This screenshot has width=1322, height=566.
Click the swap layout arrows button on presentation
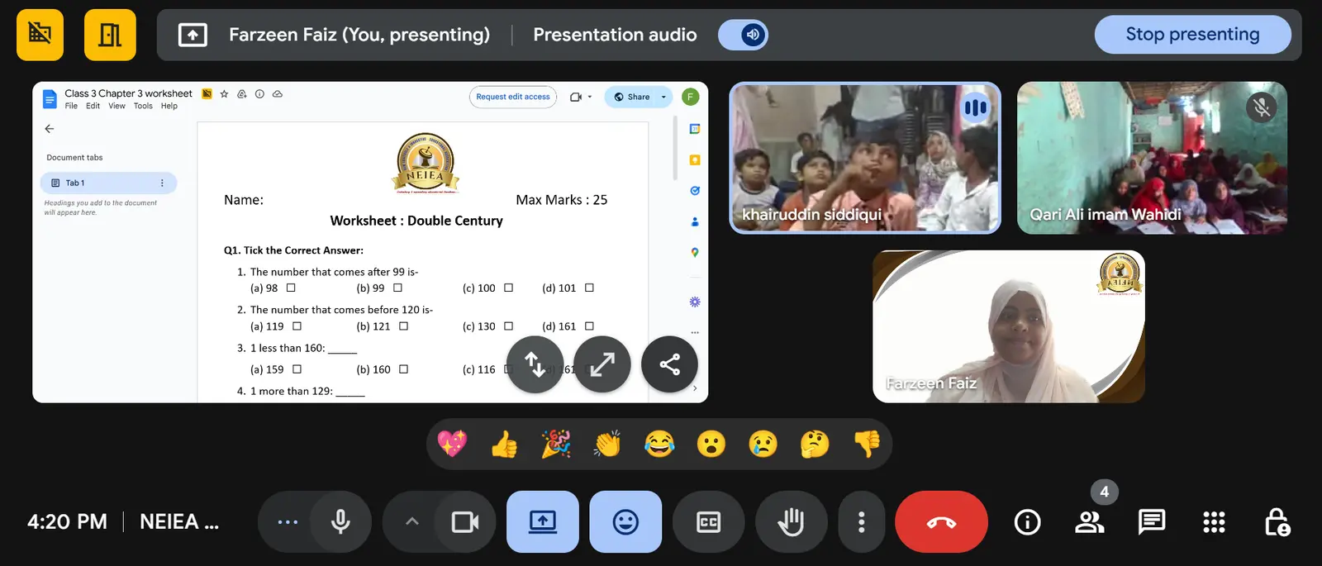coord(535,364)
